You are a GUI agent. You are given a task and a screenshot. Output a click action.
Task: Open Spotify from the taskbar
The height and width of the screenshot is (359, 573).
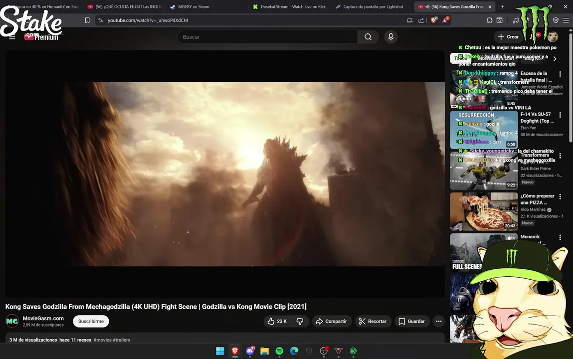click(x=280, y=351)
